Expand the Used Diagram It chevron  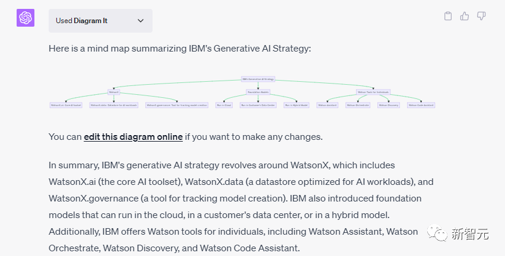point(141,21)
